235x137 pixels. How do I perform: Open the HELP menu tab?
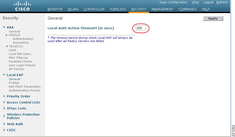tap(206, 9)
